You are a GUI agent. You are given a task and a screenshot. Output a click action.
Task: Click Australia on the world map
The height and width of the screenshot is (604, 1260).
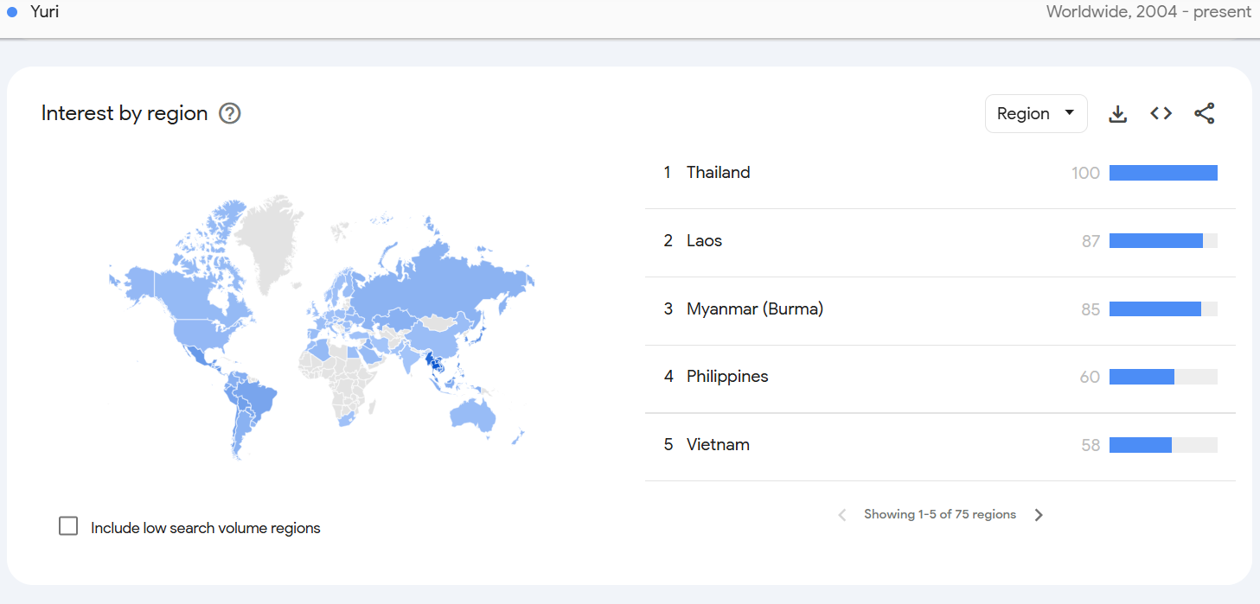tap(472, 414)
